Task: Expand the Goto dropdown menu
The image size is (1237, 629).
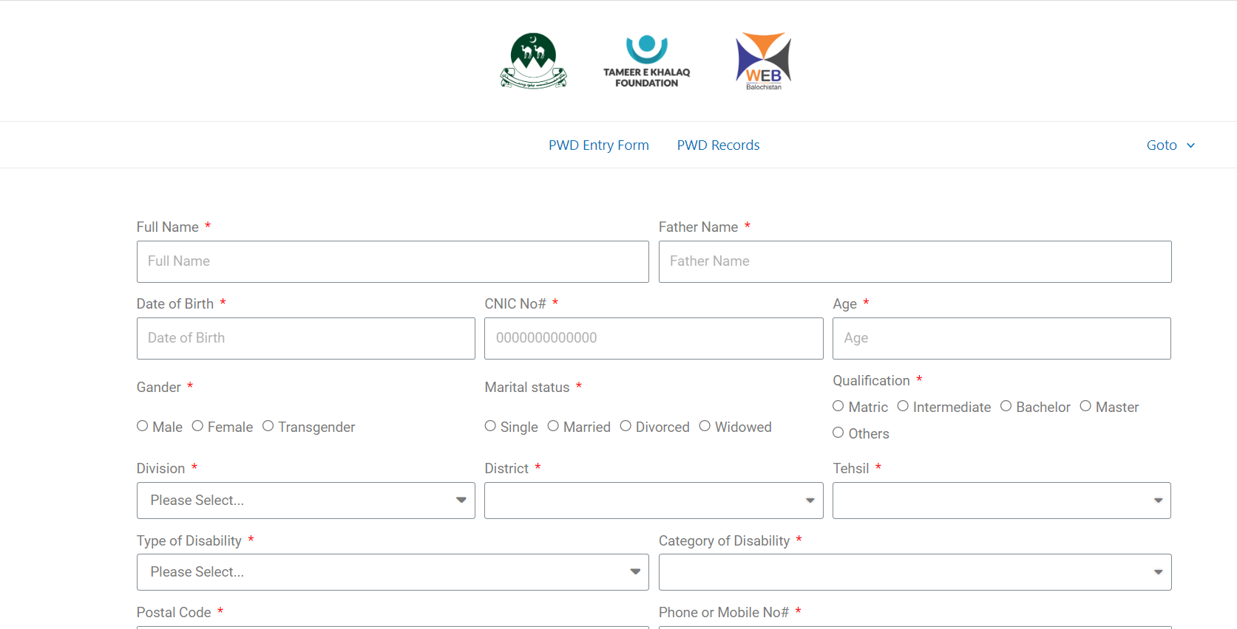Action: tap(1170, 145)
